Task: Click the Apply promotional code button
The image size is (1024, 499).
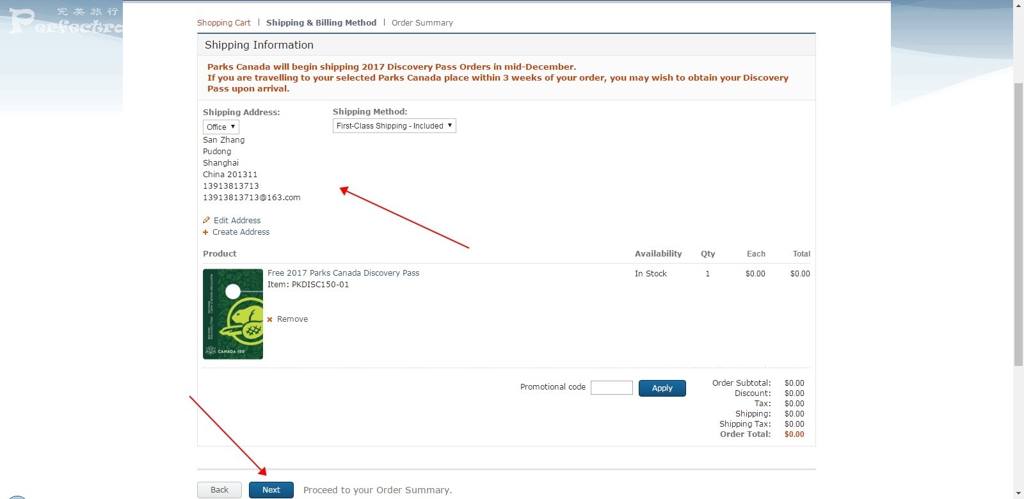Action: (662, 388)
